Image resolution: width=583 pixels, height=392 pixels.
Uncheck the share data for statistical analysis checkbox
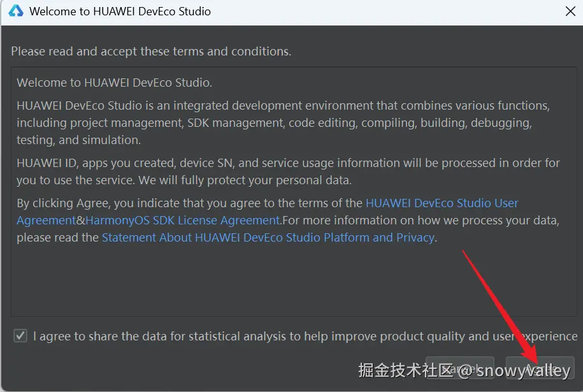pos(20,336)
